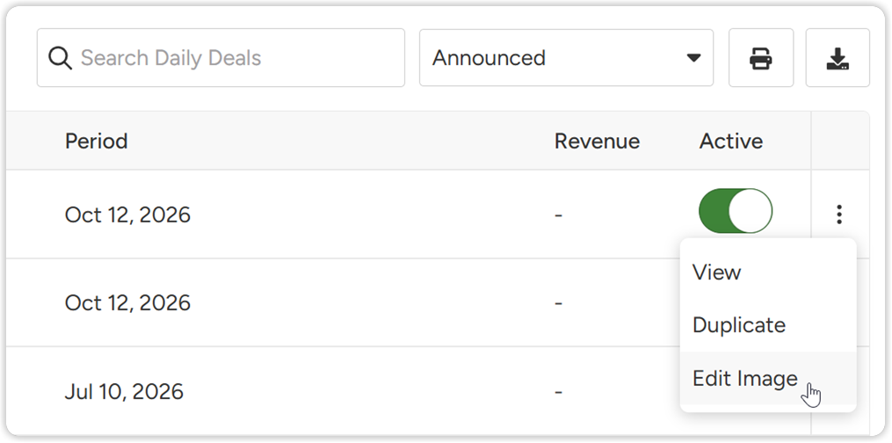This screenshot has height=443, width=892.
Task: Open the three-dot row actions menu
Action: coord(839,214)
